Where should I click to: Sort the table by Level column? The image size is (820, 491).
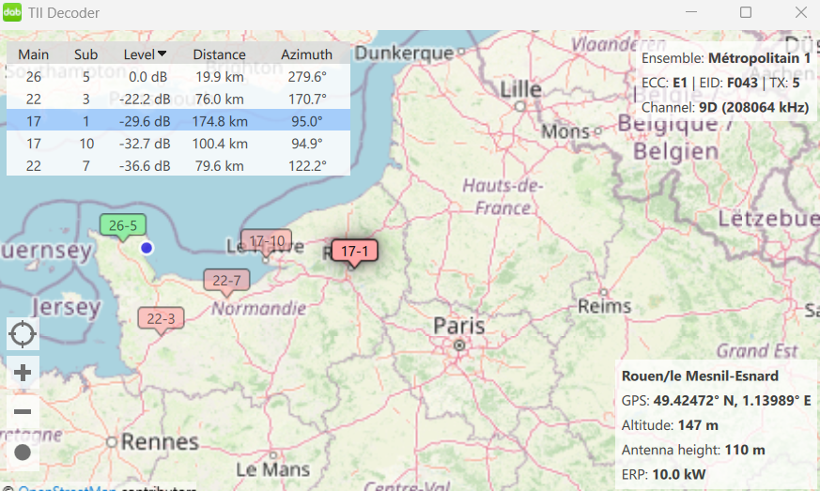click(145, 54)
